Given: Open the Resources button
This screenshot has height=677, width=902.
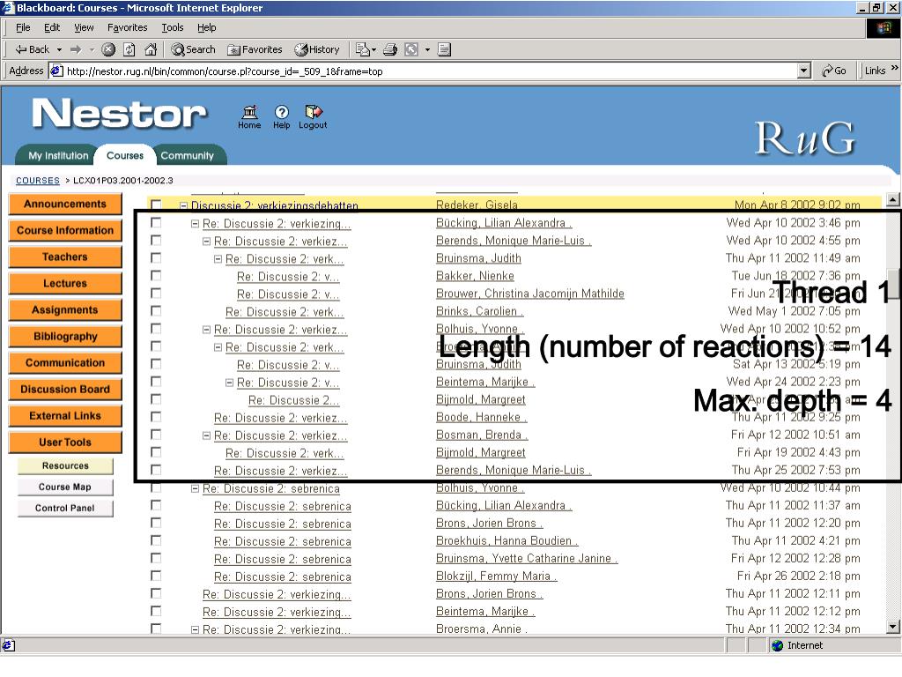Looking at the screenshot, I should click(x=65, y=465).
